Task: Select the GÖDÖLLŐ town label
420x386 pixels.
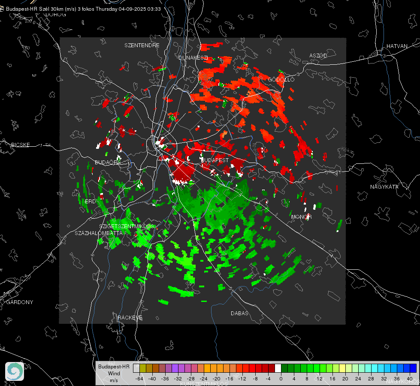Action: (x=281, y=79)
